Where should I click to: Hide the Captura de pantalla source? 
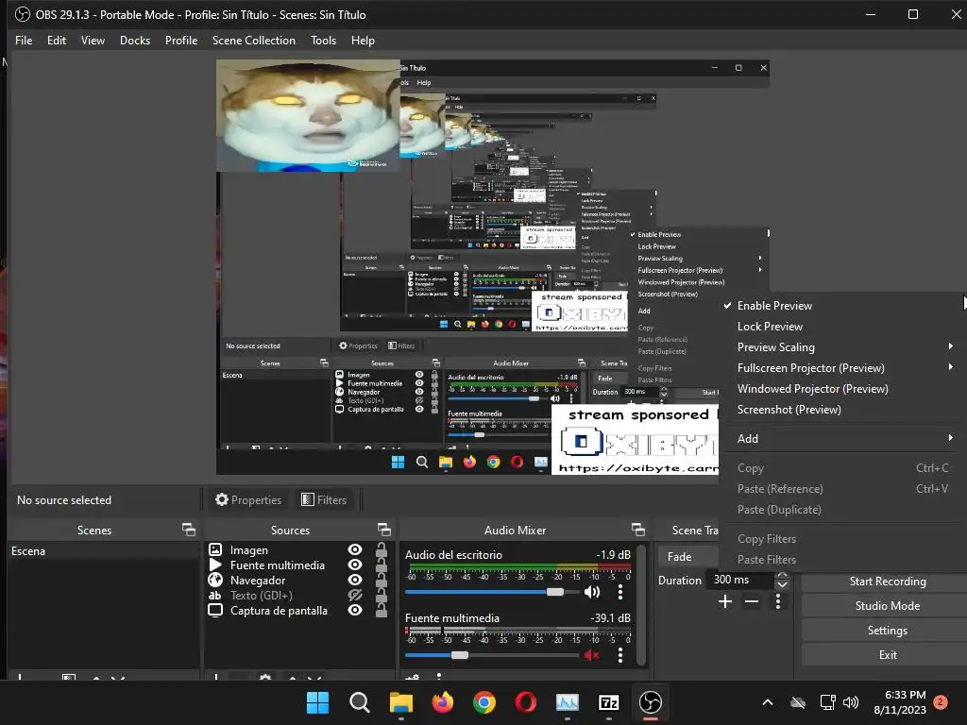tap(355, 611)
